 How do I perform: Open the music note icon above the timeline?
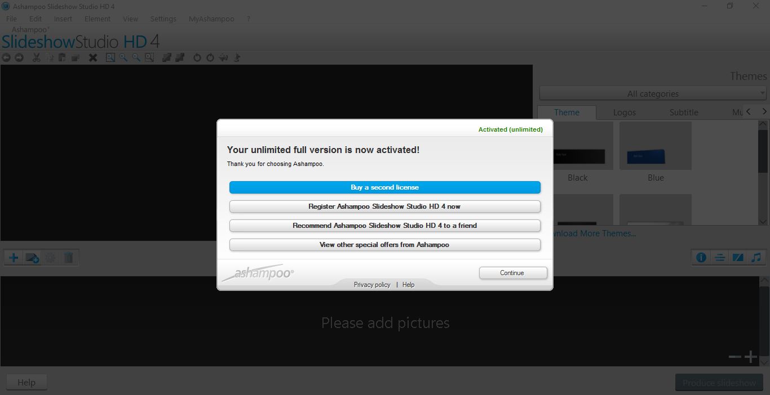tap(756, 257)
